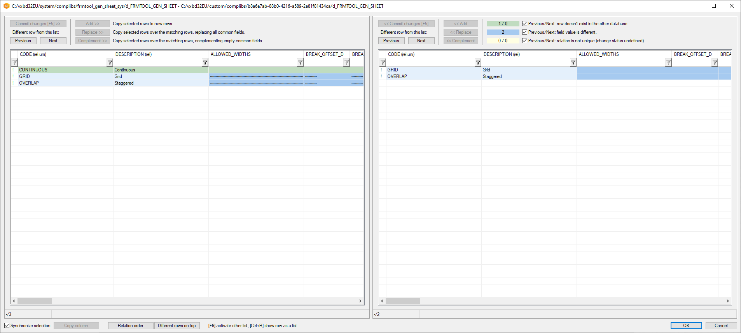
Task: Open BREAK_OFFSET_D filter in right list
Action: click(x=715, y=62)
